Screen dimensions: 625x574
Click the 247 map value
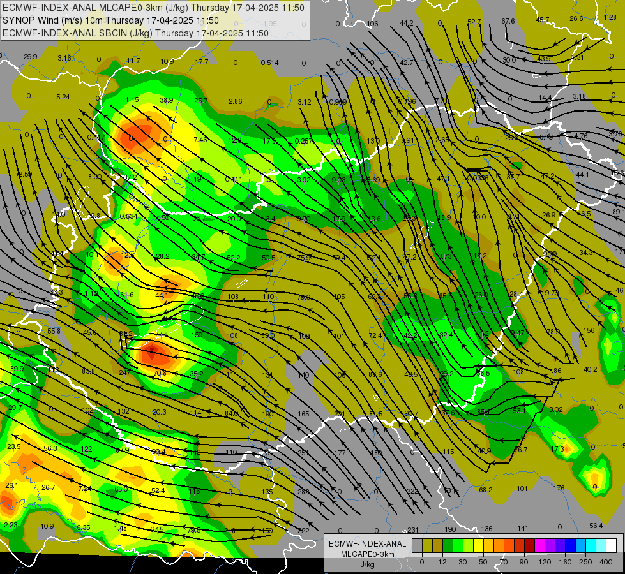point(124,372)
